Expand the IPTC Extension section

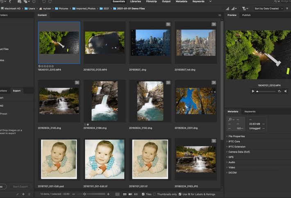[x=237, y=147]
